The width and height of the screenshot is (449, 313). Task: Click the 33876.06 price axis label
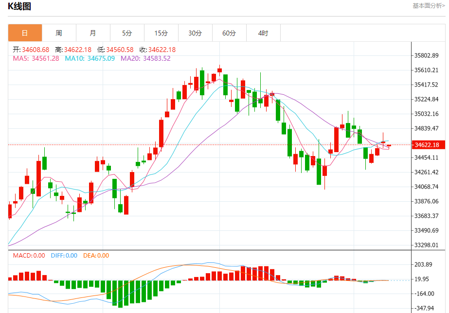tap(426, 201)
